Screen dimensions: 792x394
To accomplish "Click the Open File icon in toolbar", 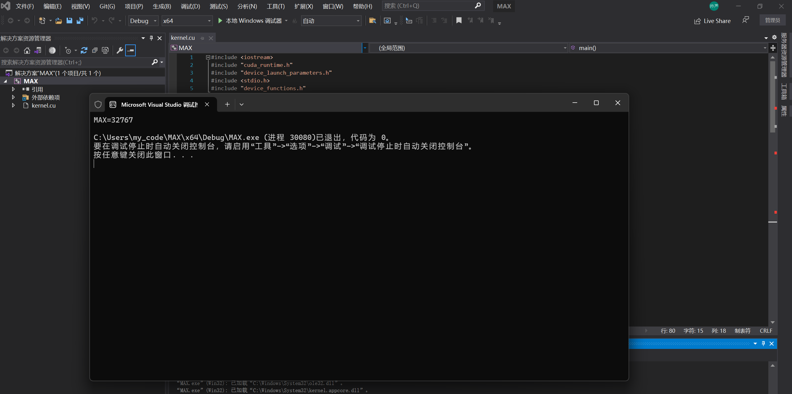I will (59, 21).
